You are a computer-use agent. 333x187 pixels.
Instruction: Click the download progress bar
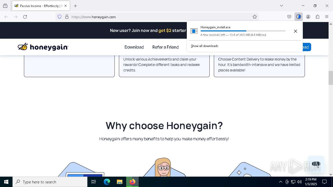(x=243, y=31)
